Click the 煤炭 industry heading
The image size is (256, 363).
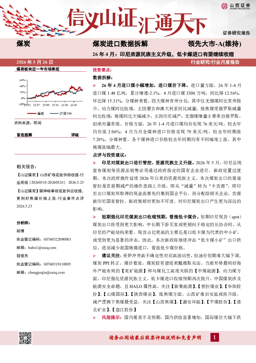(x=23, y=44)
